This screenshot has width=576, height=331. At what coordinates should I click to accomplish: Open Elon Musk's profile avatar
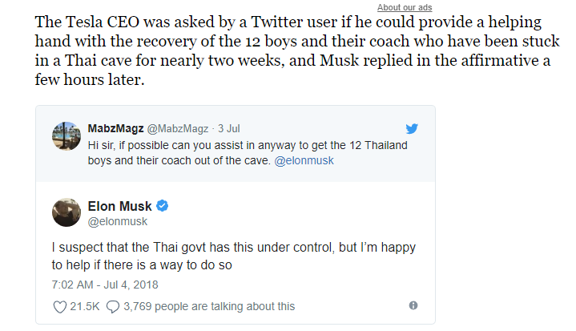pos(66,212)
